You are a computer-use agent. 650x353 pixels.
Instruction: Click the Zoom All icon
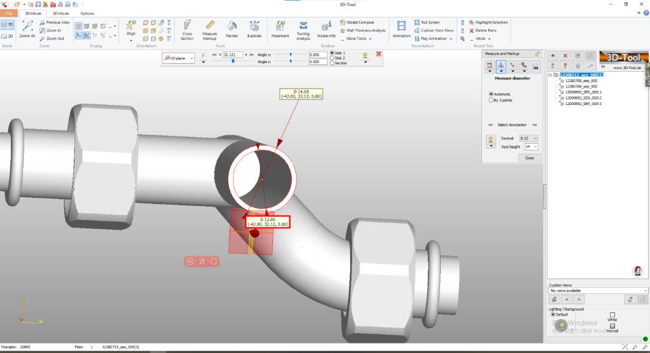point(27,28)
